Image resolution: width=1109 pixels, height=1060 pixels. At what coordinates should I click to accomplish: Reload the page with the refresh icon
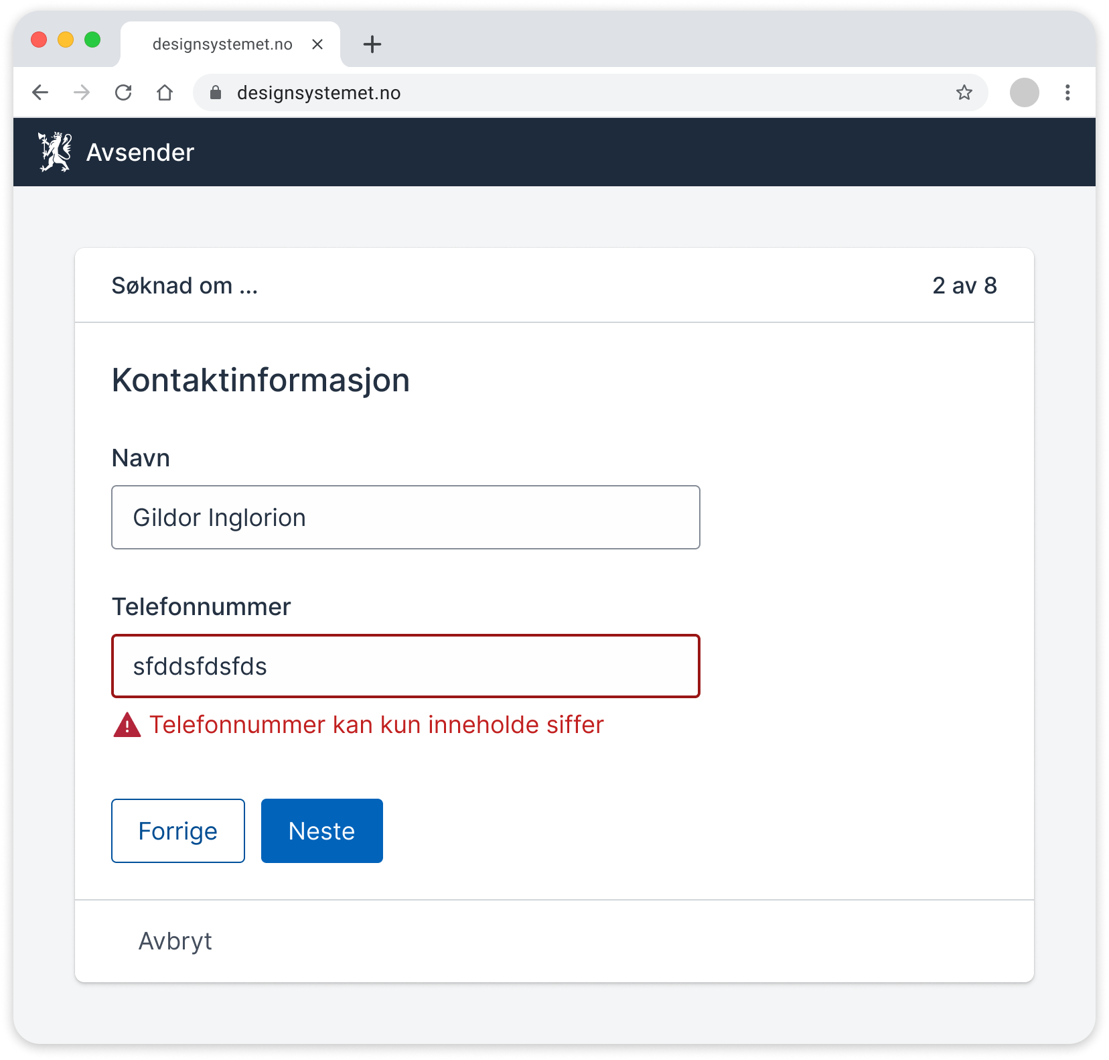click(123, 92)
